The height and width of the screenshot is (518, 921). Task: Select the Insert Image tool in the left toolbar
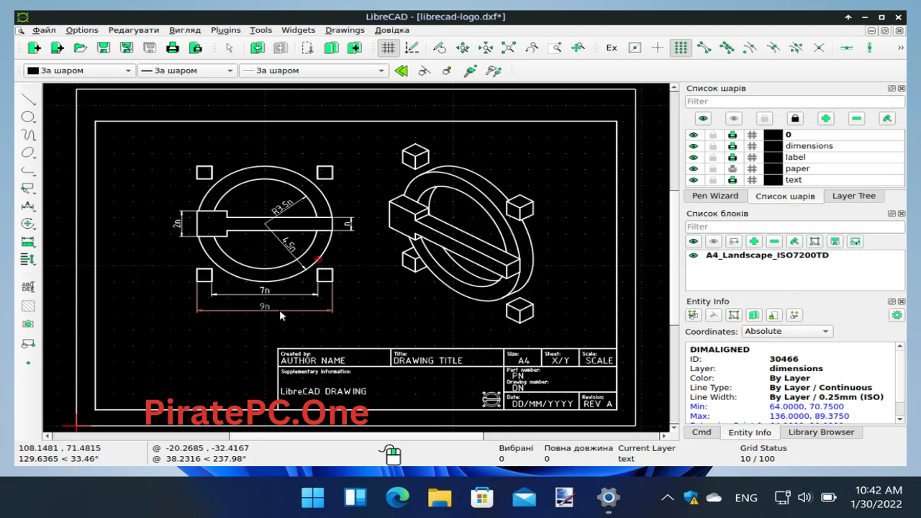(x=28, y=324)
